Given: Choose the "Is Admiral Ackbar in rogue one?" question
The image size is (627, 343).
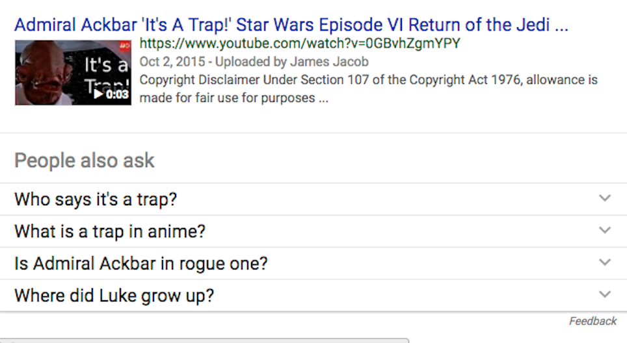Looking at the screenshot, I should point(141,264).
